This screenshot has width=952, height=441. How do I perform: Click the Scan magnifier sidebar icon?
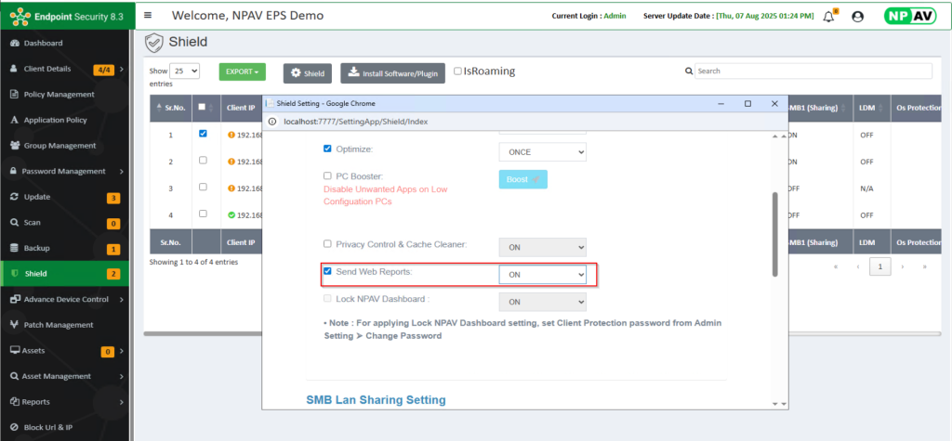point(14,223)
